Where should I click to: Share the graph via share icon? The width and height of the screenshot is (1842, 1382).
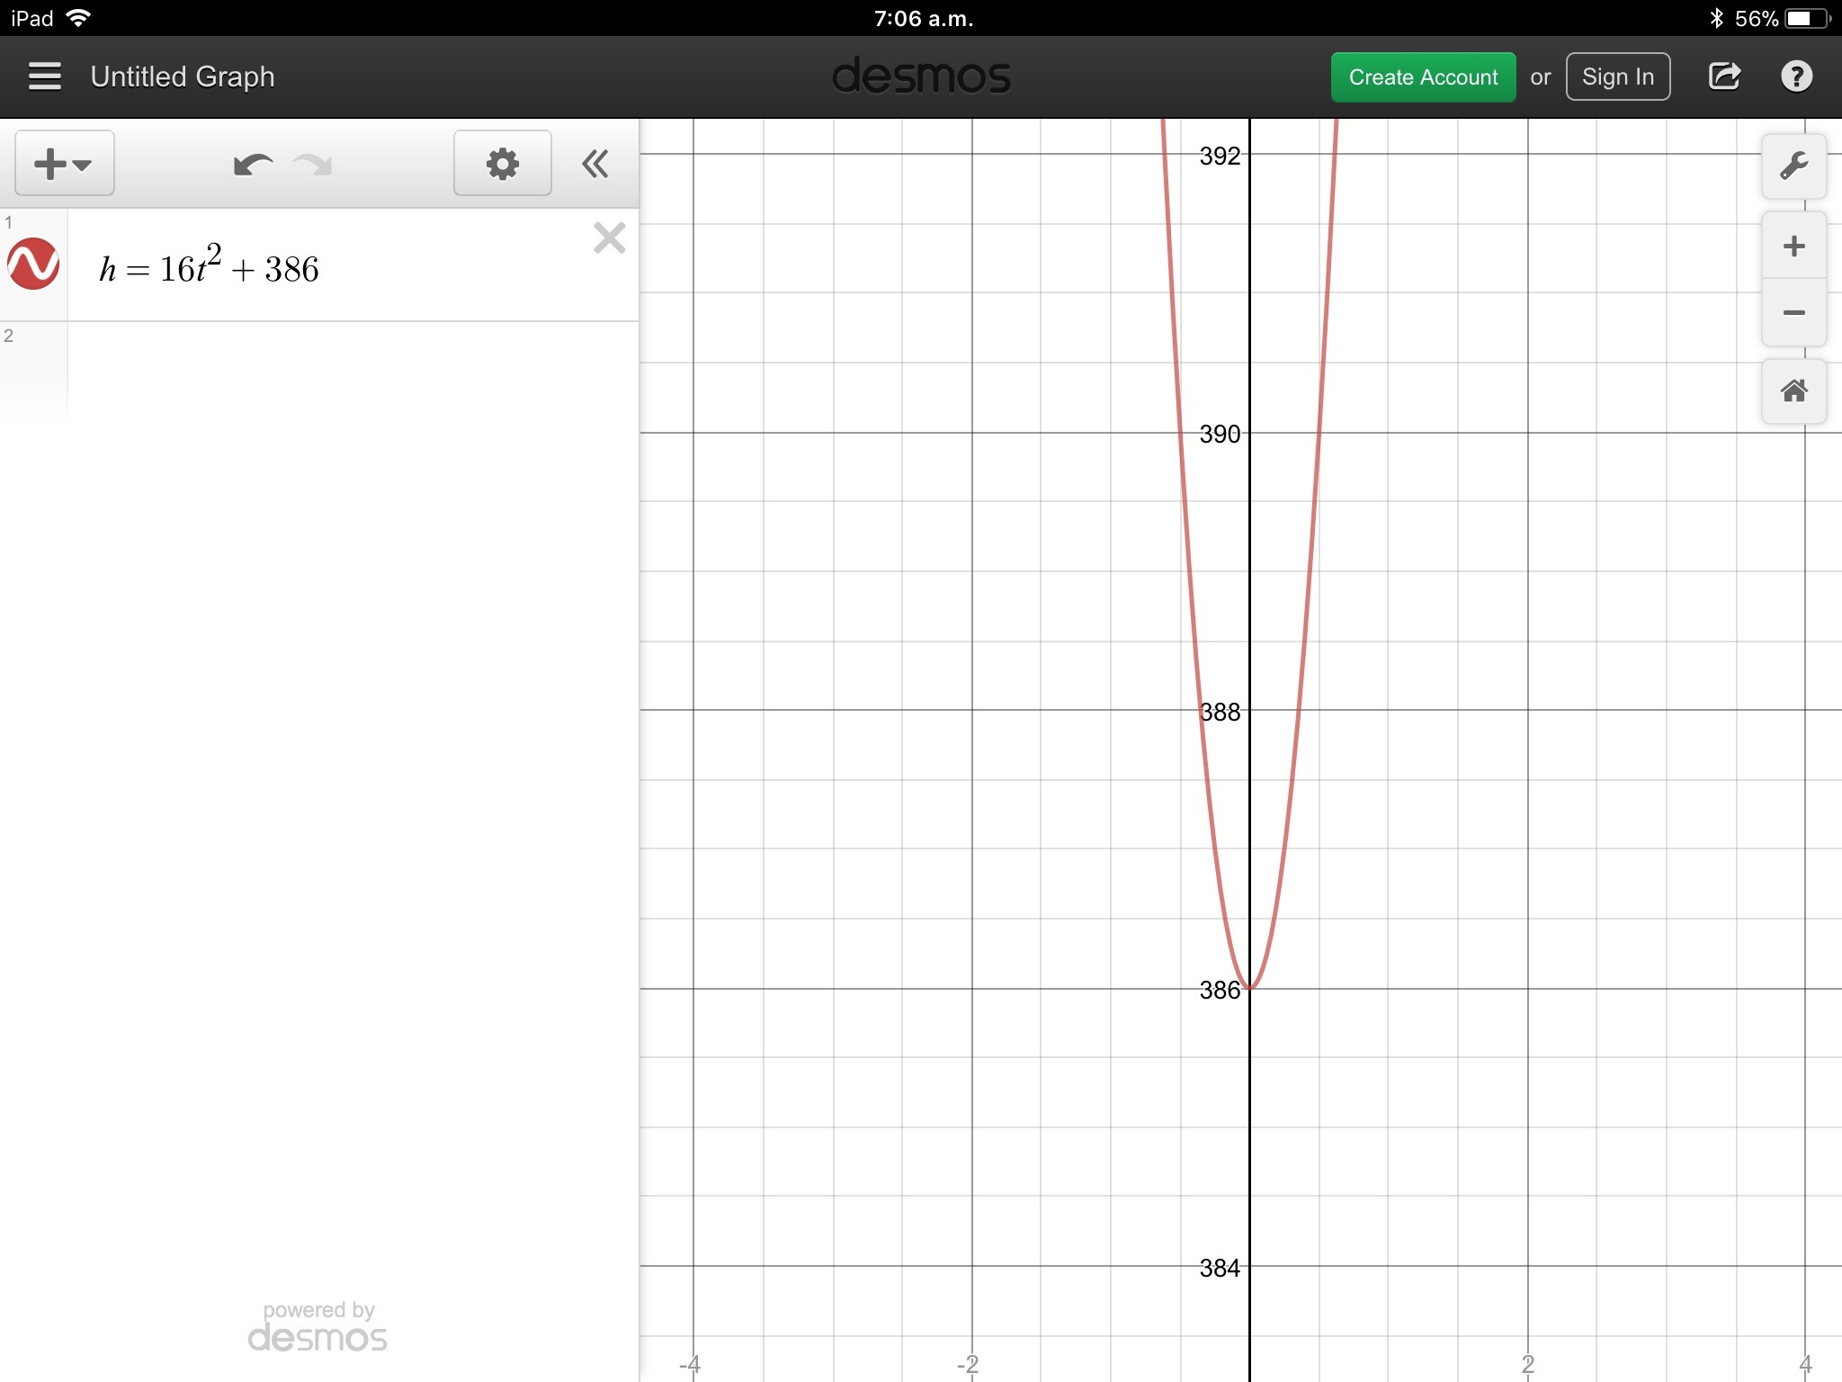point(1723,76)
